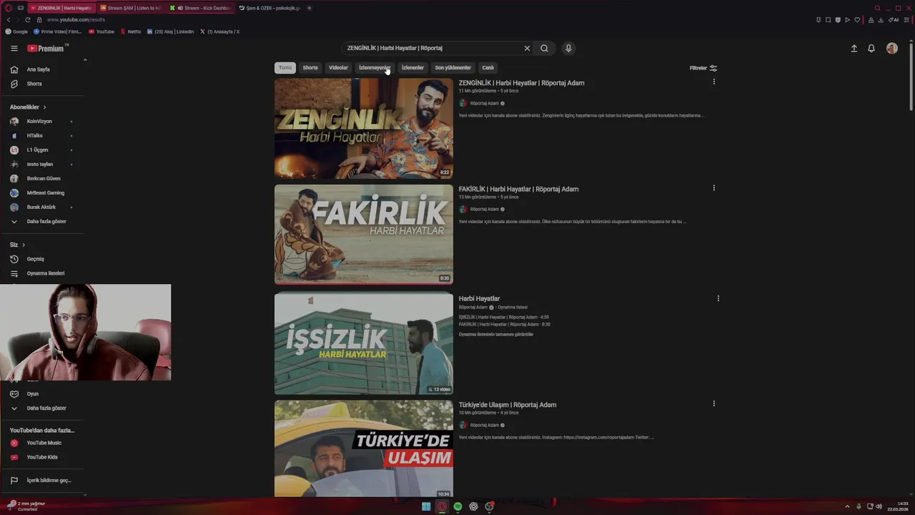Open the volume icon in system tray
Screen dimensions: 915x515
pos(879,506)
